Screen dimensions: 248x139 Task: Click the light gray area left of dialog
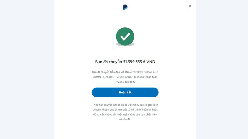click(x=27, y=69)
